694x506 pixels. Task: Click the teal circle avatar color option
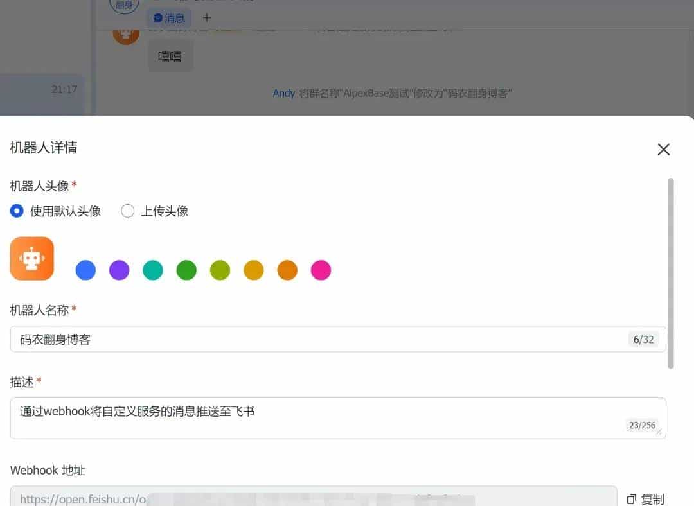click(x=152, y=270)
